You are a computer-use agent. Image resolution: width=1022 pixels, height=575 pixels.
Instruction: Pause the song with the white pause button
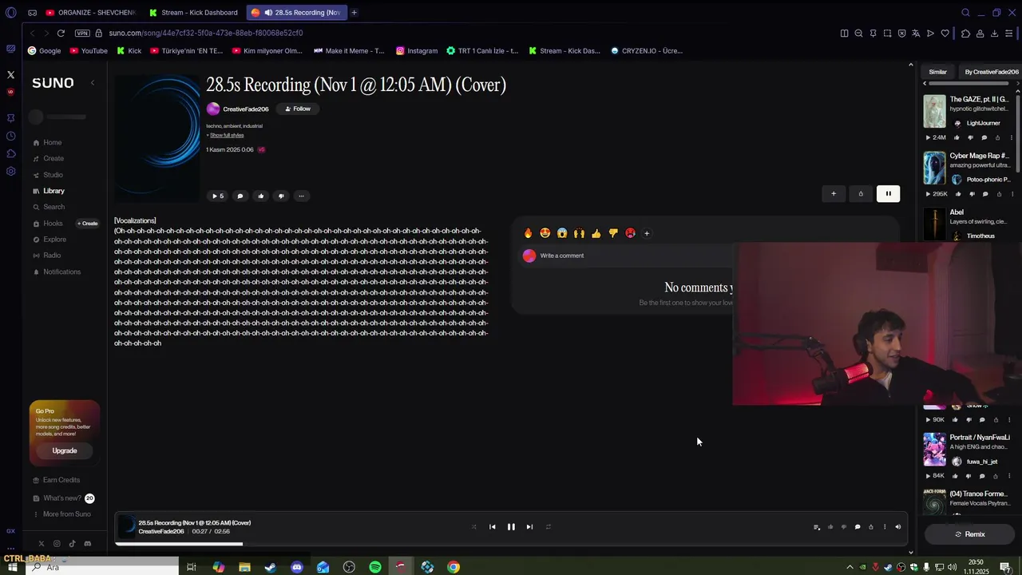pos(888,193)
